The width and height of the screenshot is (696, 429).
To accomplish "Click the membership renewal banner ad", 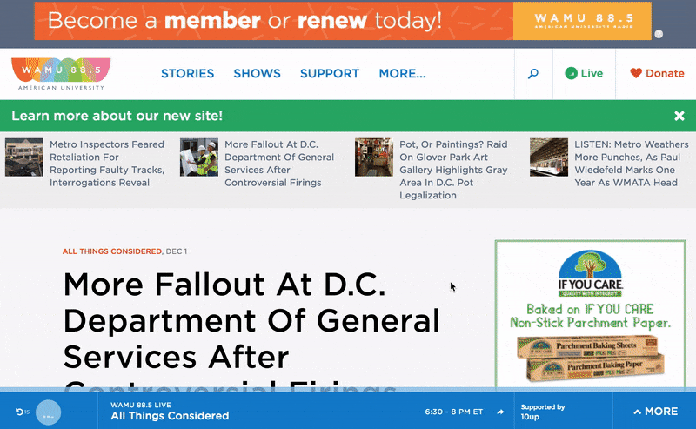I will (348, 21).
